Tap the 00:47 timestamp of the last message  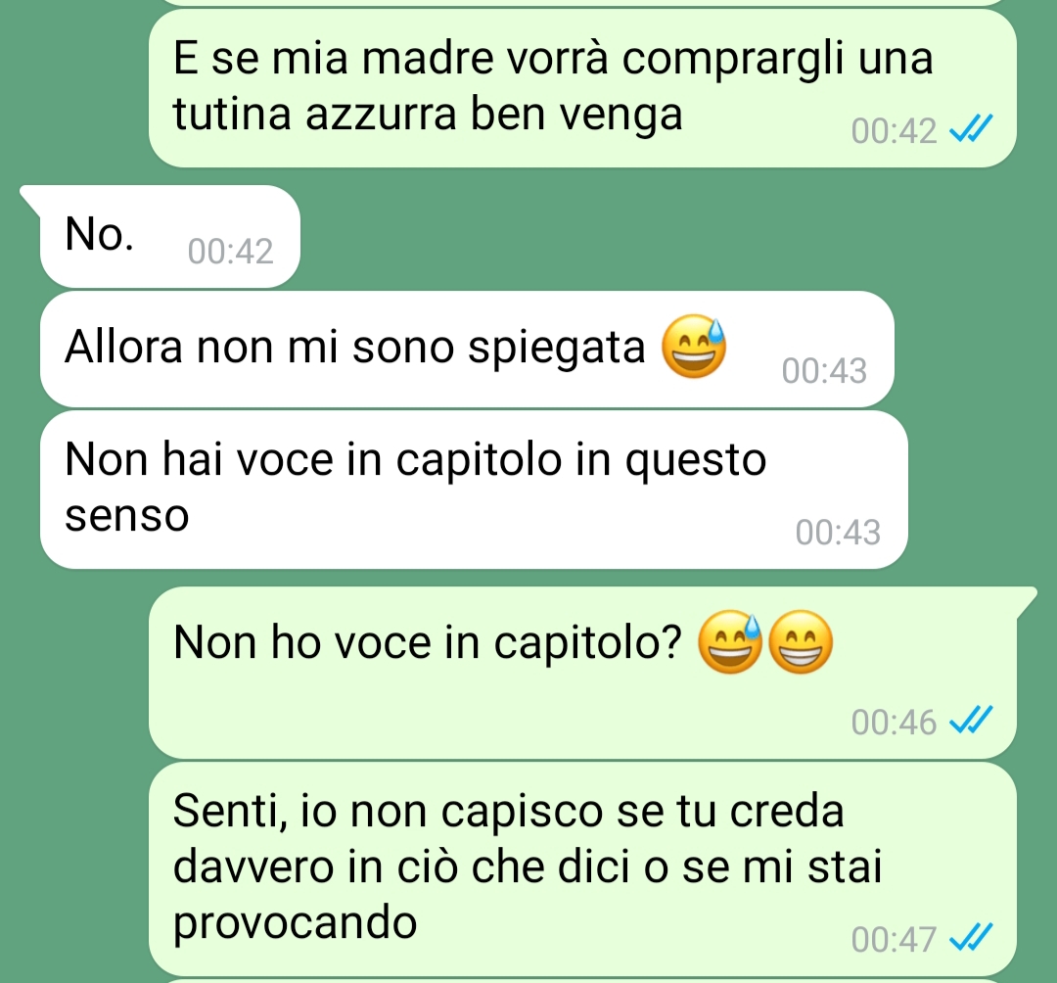click(x=894, y=939)
